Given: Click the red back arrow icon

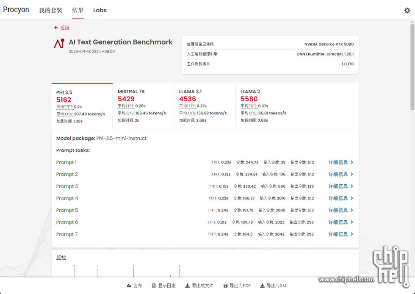Looking at the screenshot, I should (56, 28).
